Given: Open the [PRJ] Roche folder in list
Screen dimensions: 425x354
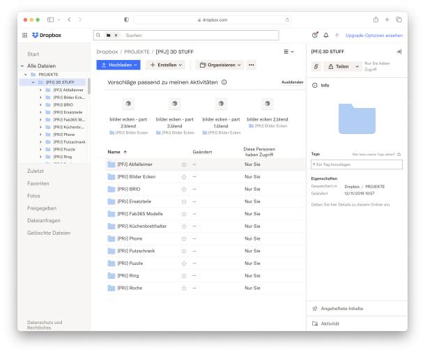Looking at the screenshot, I should click(x=130, y=288).
